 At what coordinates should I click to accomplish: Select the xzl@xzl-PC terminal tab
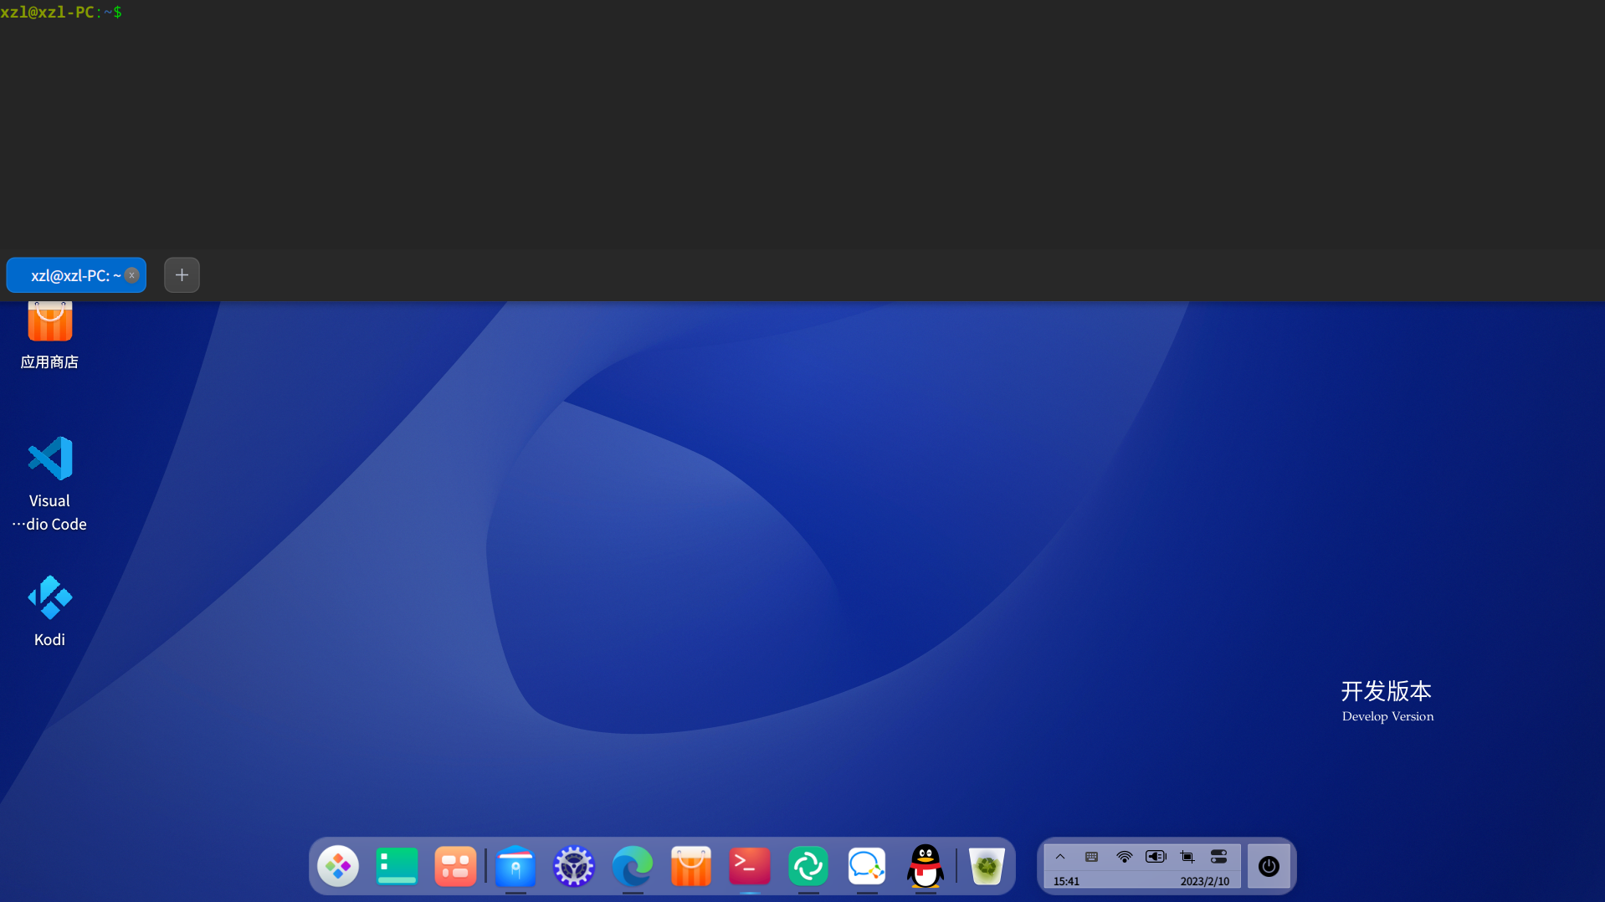(x=71, y=275)
